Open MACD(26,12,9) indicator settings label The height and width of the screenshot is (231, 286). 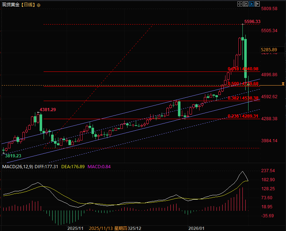[18, 167]
